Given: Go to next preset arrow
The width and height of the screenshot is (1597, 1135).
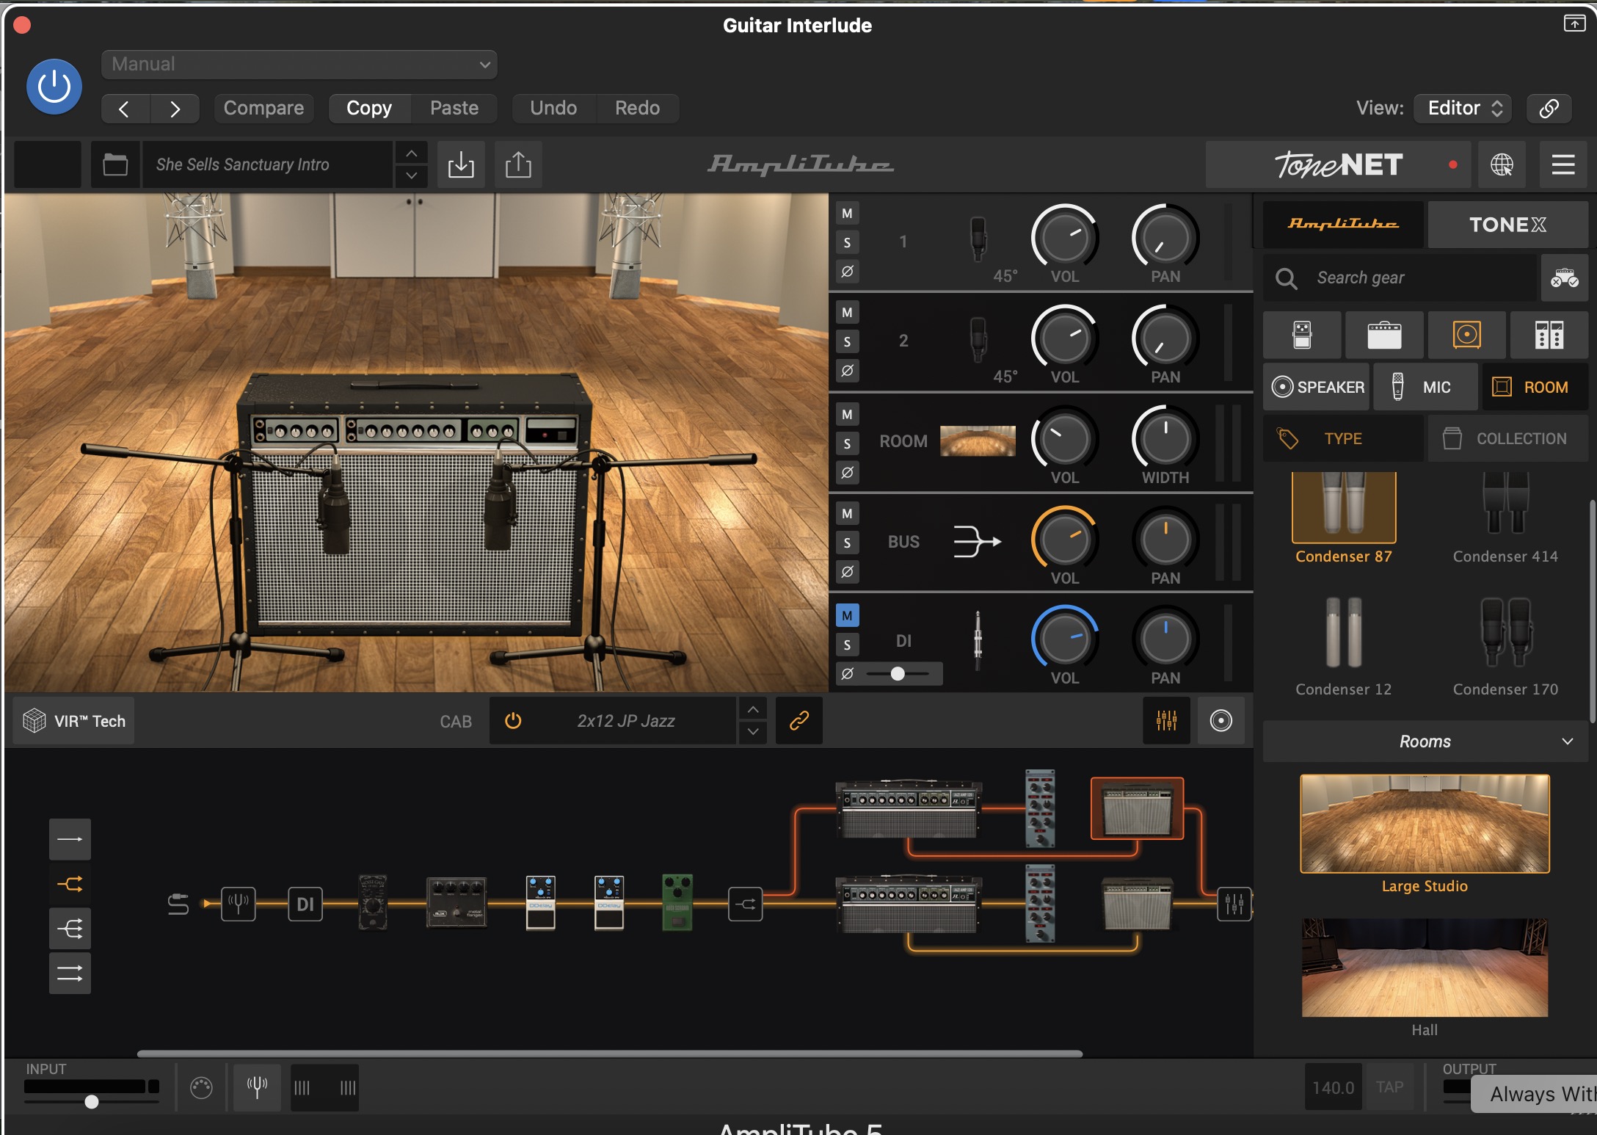Looking at the screenshot, I should tap(175, 109).
